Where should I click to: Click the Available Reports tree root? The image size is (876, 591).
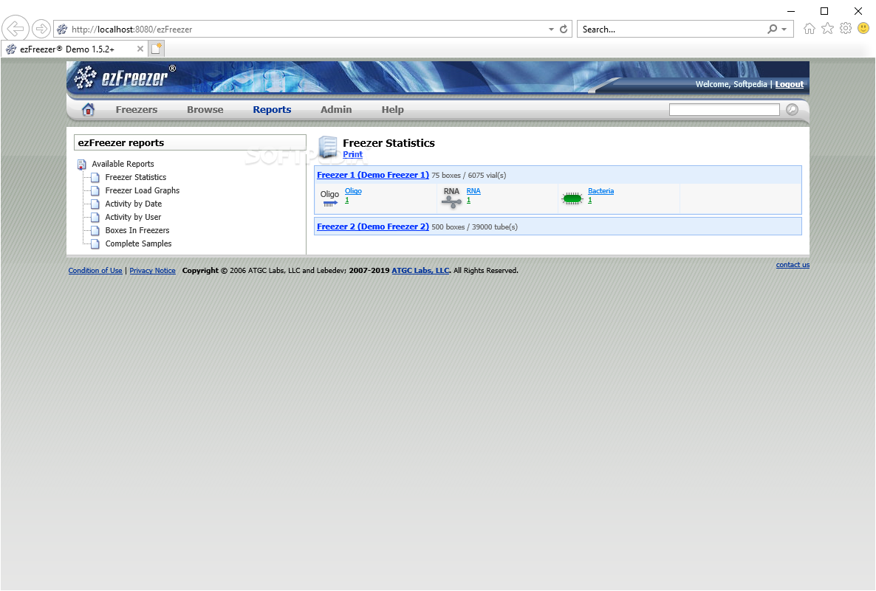[123, 164]
